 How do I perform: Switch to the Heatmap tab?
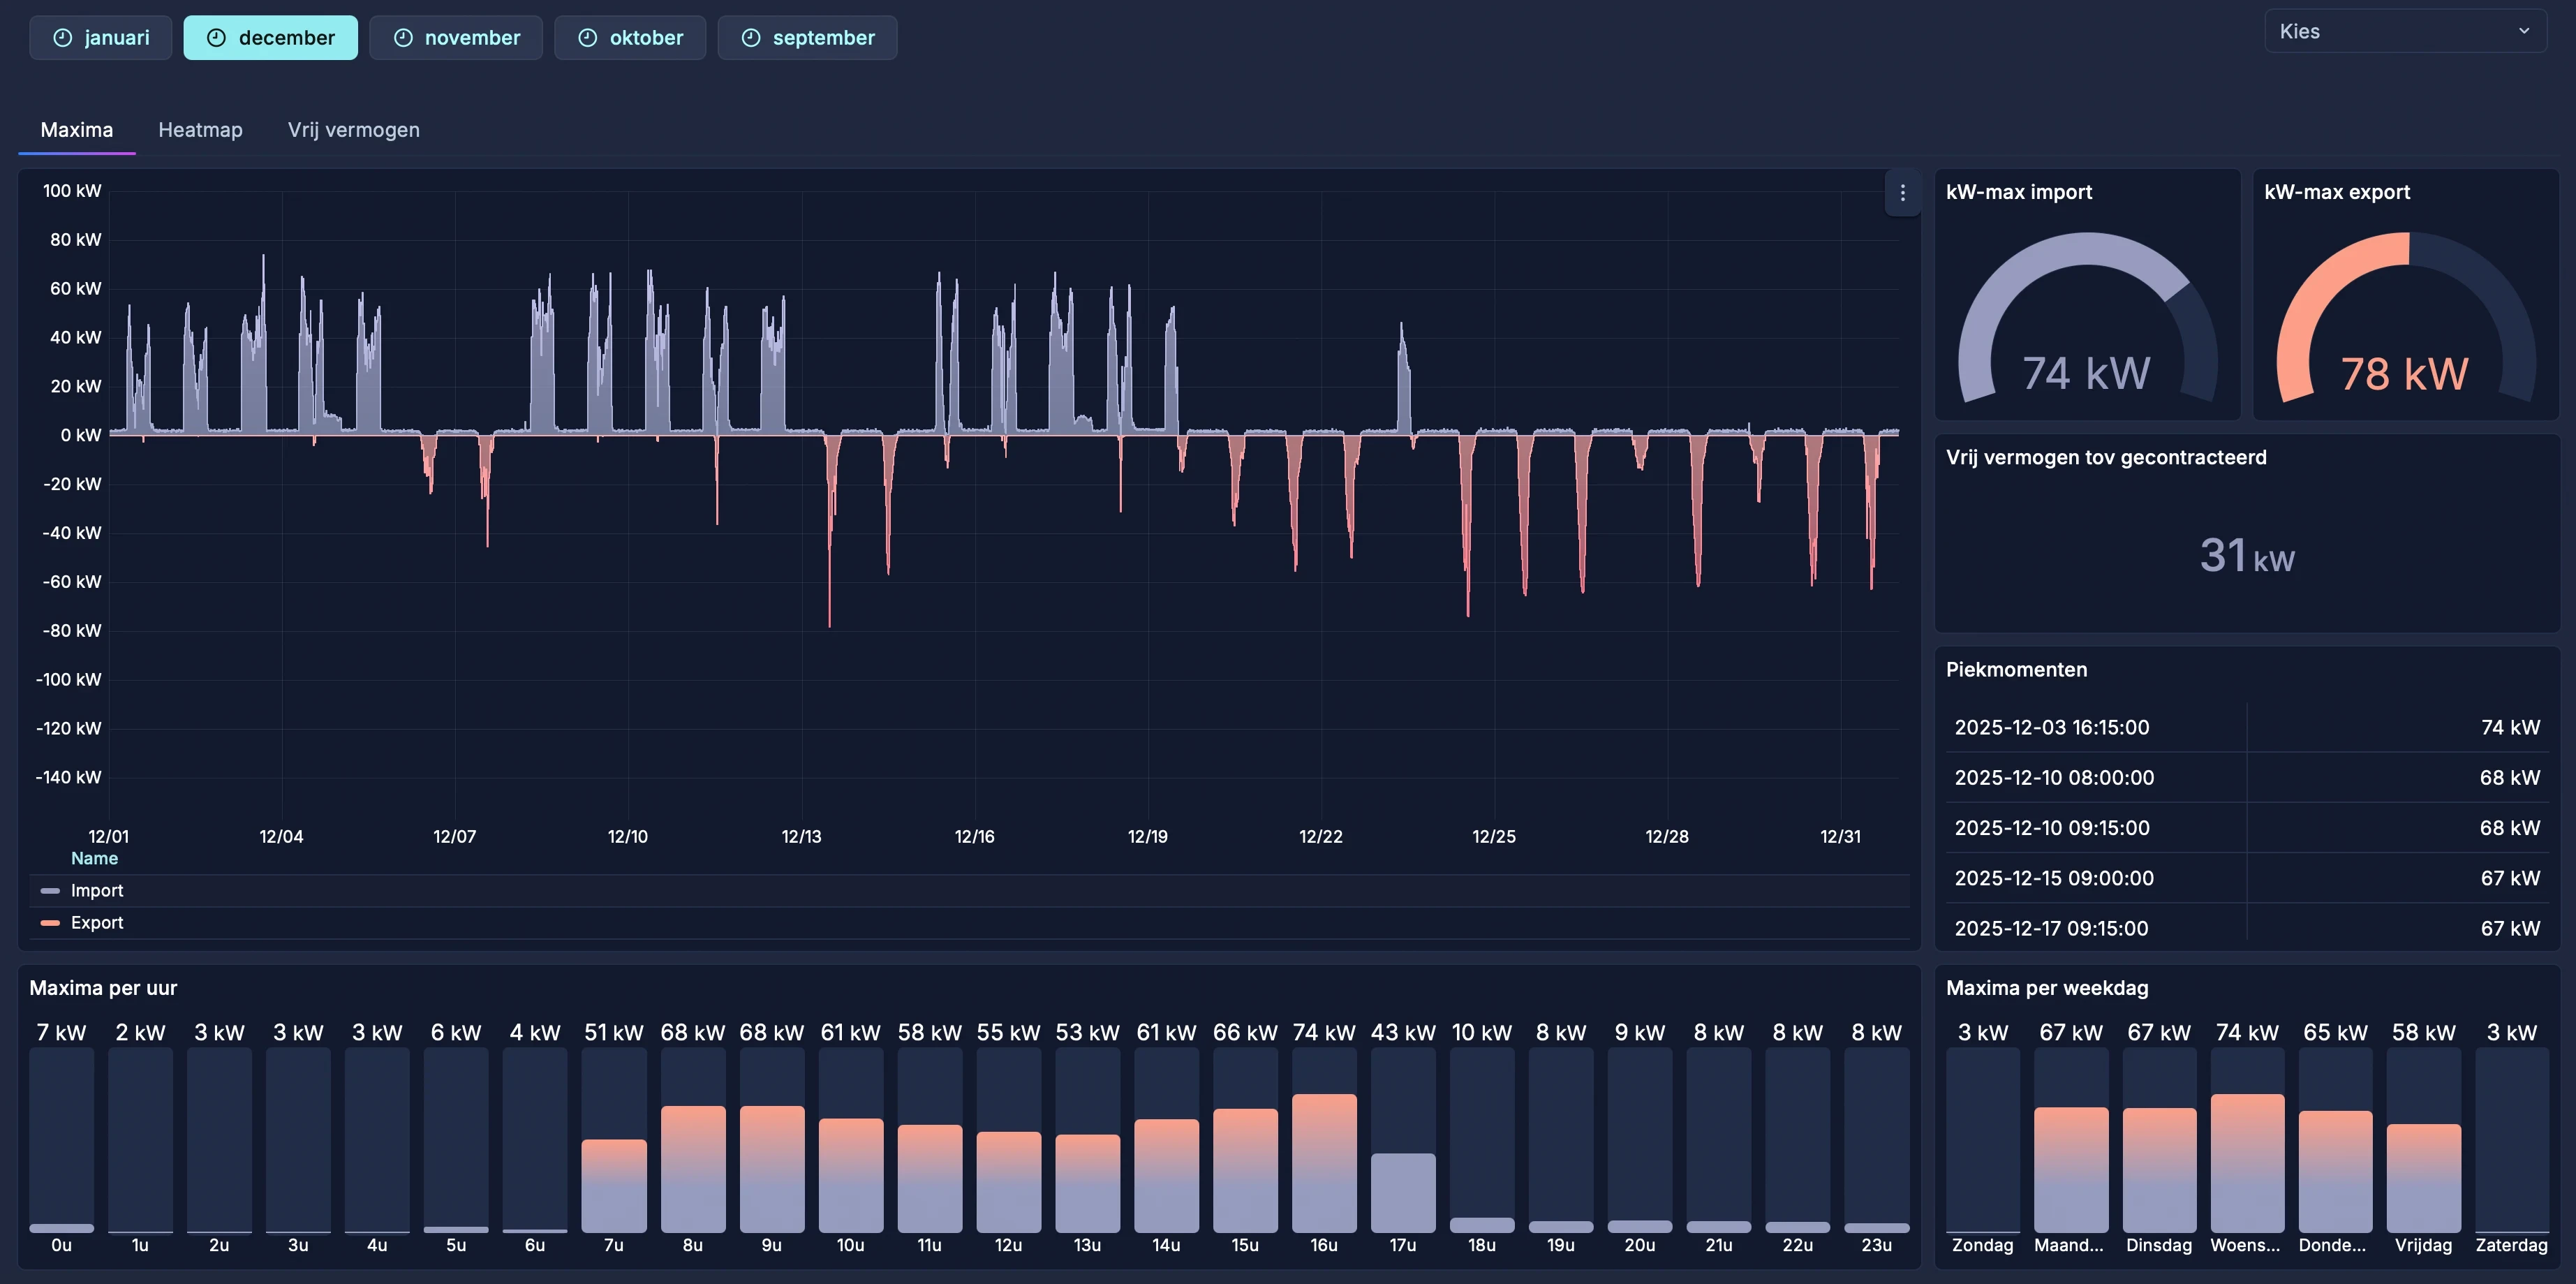[200, 130]
